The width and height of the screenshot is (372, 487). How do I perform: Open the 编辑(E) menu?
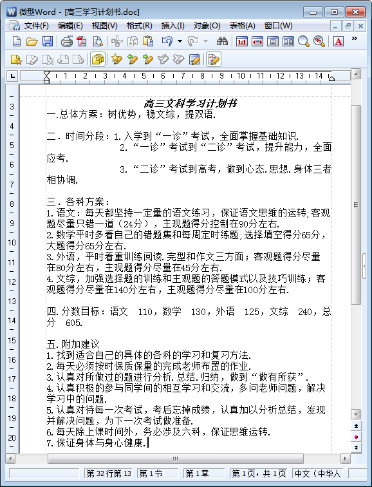[x=70, y=26]
